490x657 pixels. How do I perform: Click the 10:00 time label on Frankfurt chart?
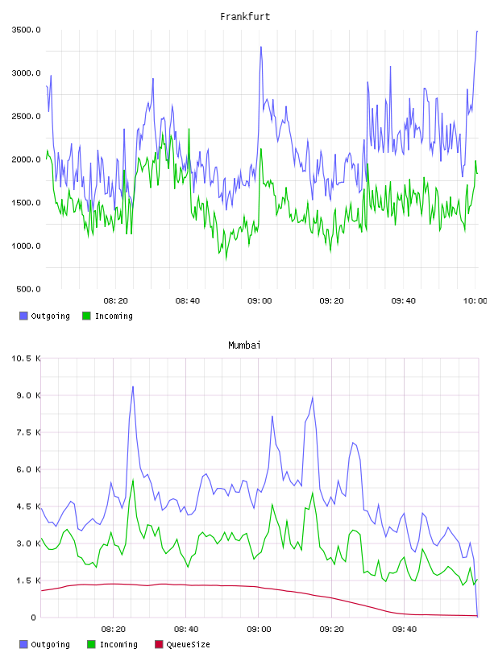tap(475, 300)
